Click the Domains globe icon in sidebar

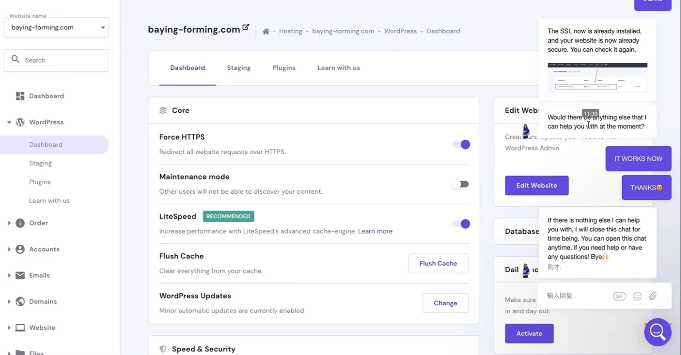20,301
